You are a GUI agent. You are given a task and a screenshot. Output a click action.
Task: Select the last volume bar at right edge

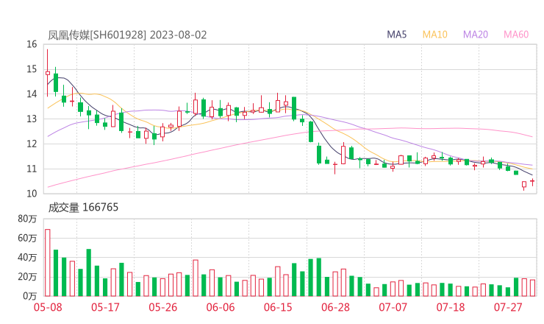[x=532, y=288]
